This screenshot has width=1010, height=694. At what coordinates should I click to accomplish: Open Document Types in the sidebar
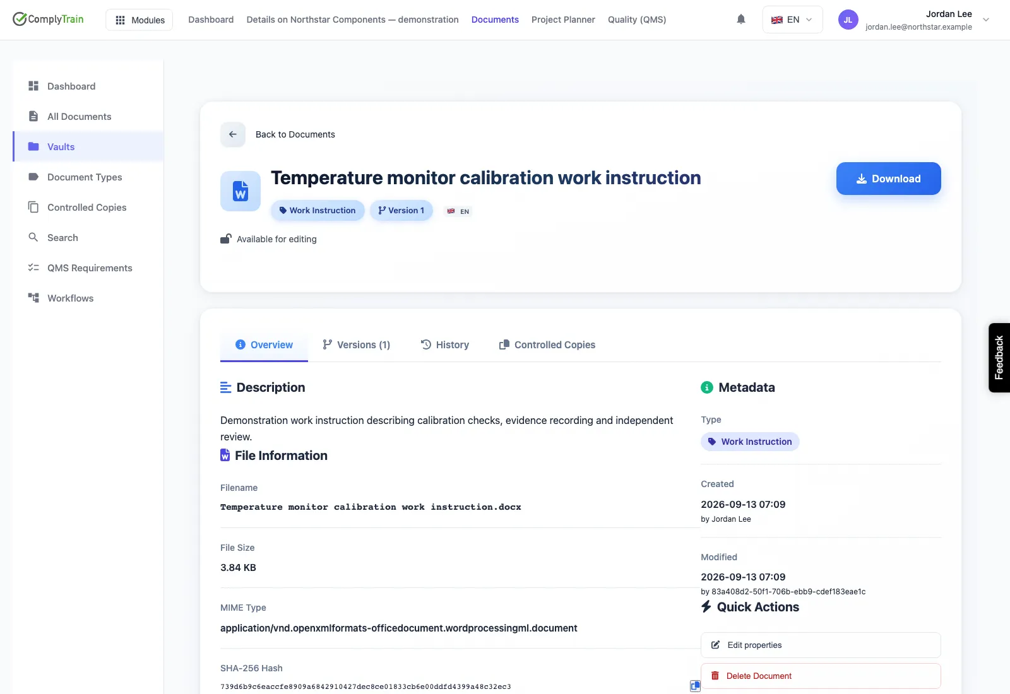click(88, 177)
